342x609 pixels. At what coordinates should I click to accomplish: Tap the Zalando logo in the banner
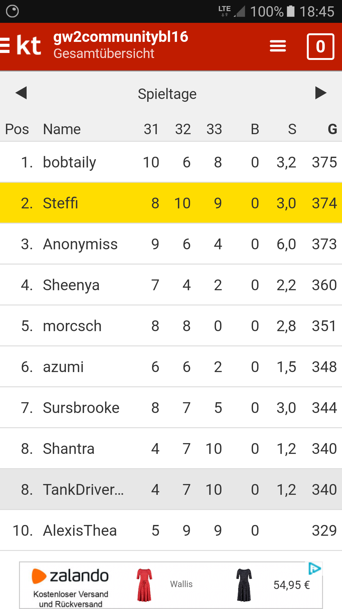pos(70,576)
